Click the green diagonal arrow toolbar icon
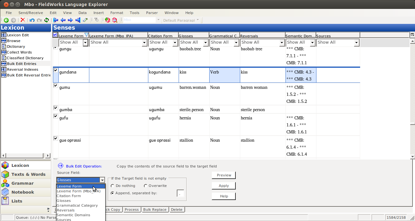The image size is (415, 221). point(85,20)
